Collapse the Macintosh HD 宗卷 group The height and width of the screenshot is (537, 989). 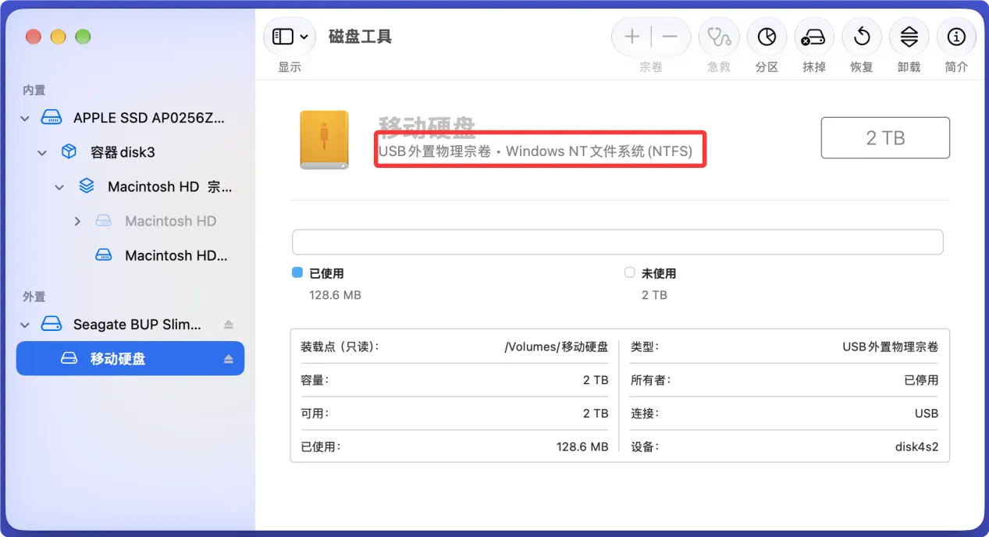[x=59, y=187]
